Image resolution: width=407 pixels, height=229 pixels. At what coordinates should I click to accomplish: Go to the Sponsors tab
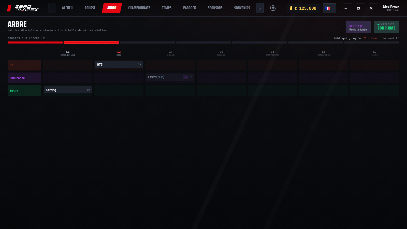[x=215, y=8]
